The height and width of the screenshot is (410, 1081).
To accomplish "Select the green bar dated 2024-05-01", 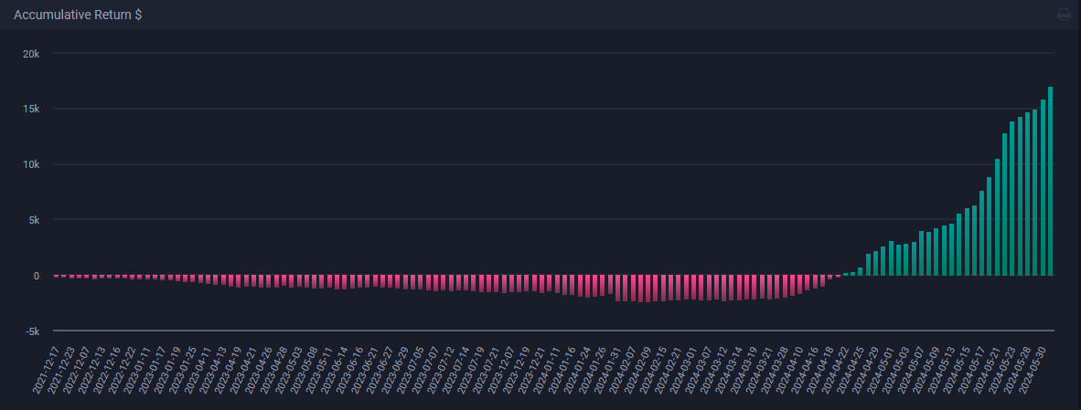I will (x=892, y=258).
